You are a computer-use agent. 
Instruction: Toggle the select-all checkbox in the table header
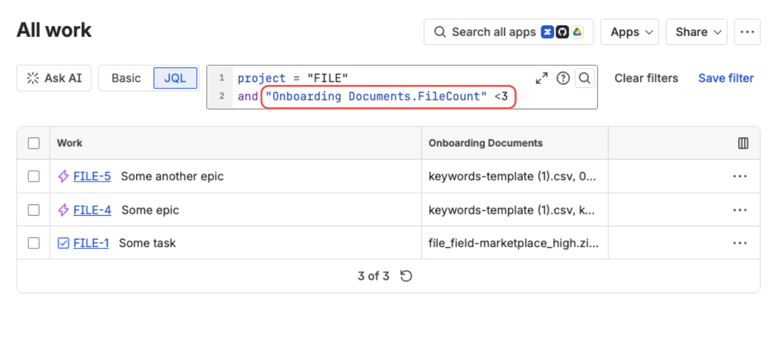(34, 143)
